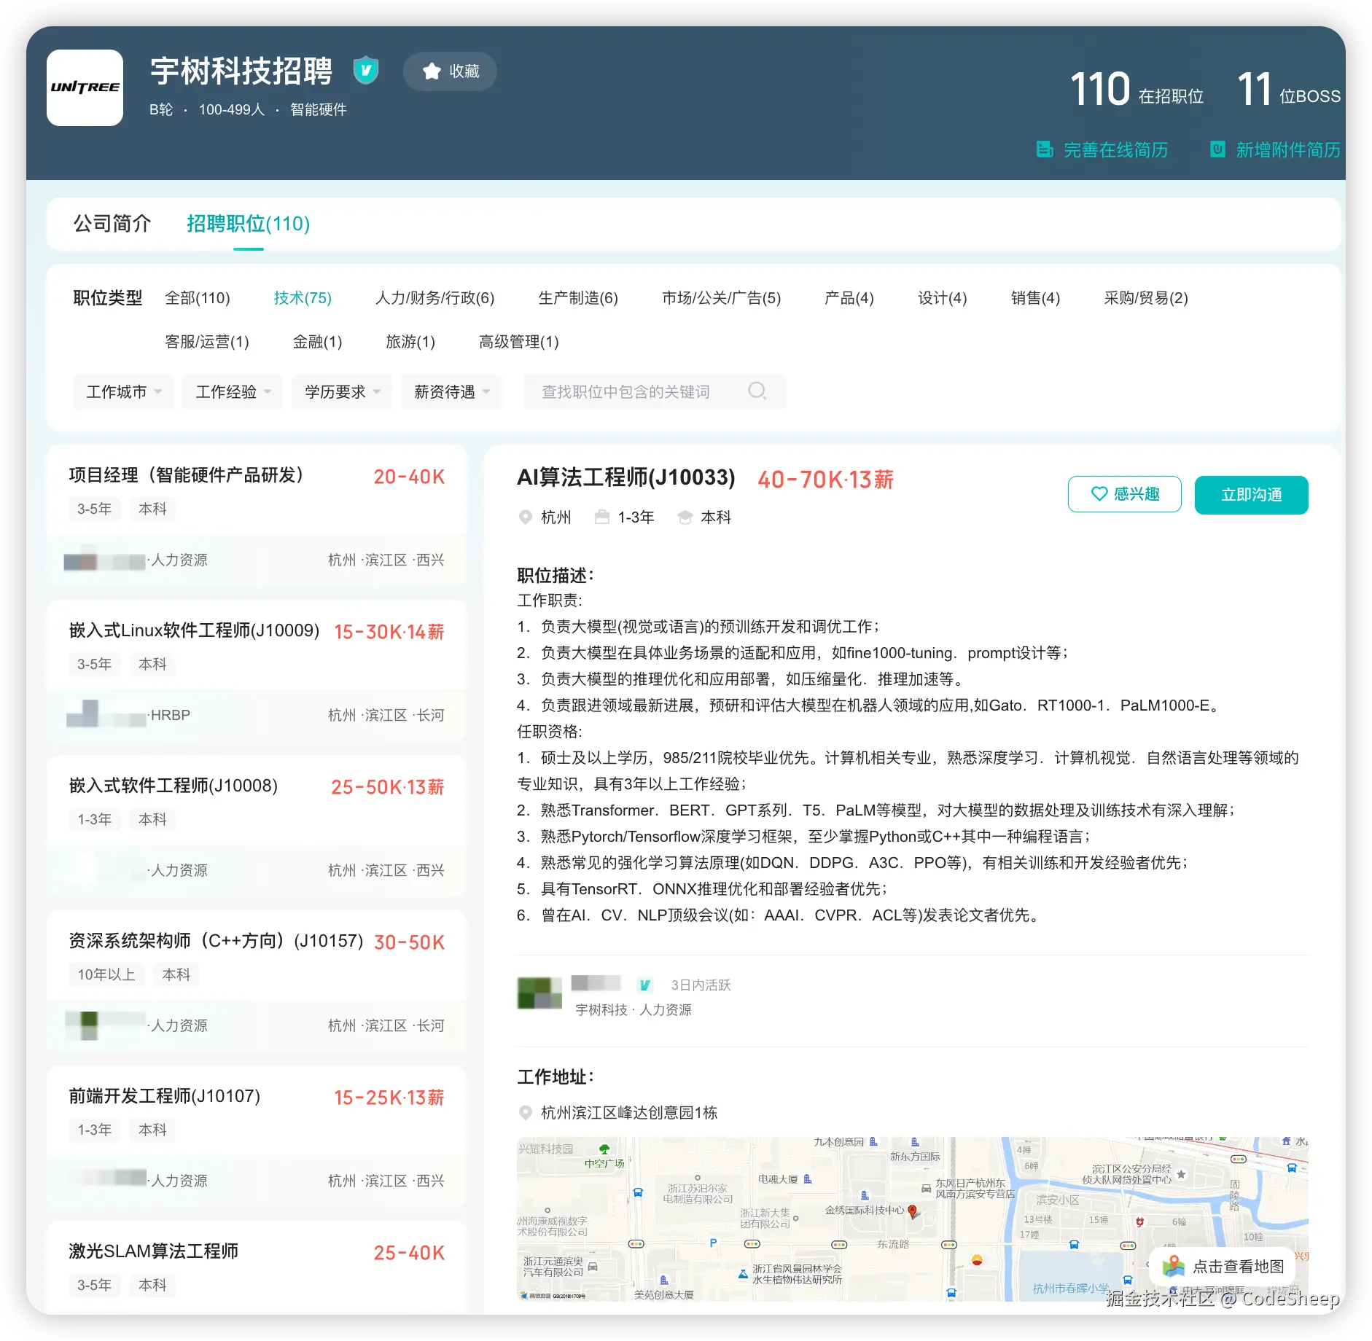Filter by 市场/公关/广告(5) job type
Screen dimensions: 1372x1341
(x=722, y=298)
